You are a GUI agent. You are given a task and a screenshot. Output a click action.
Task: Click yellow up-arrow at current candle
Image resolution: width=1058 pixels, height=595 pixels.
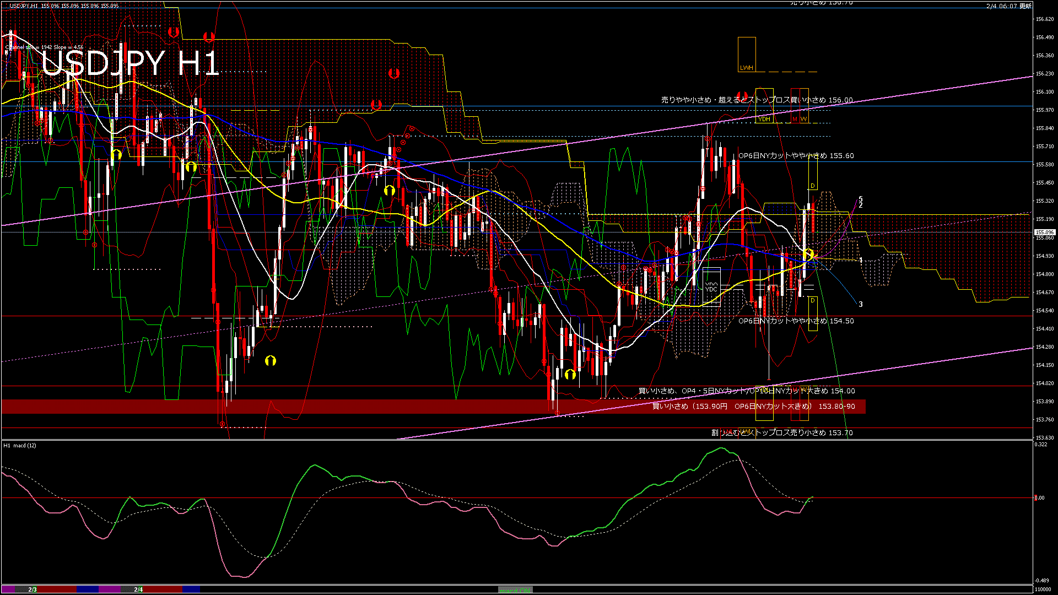pyautogui.click(x=808, y=255)
